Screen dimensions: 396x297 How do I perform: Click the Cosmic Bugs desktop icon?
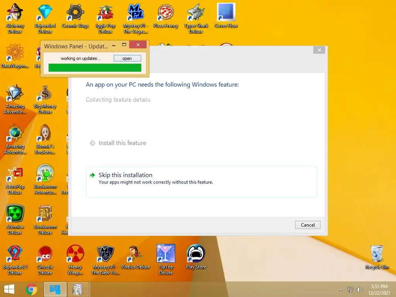75,15
